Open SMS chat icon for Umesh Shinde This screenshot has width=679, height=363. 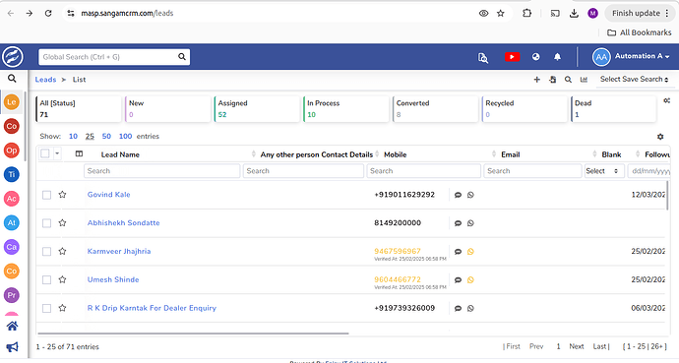pyautogui.click(x=458, y=280)
